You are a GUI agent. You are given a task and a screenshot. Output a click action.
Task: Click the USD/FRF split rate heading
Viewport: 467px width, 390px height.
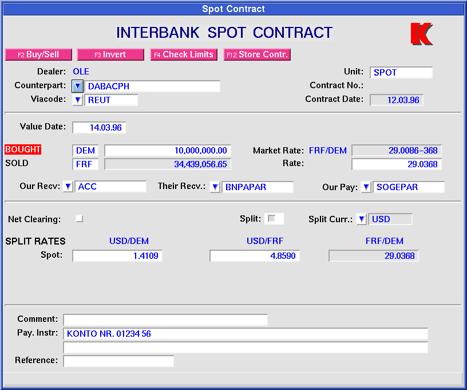click(265, 241)
